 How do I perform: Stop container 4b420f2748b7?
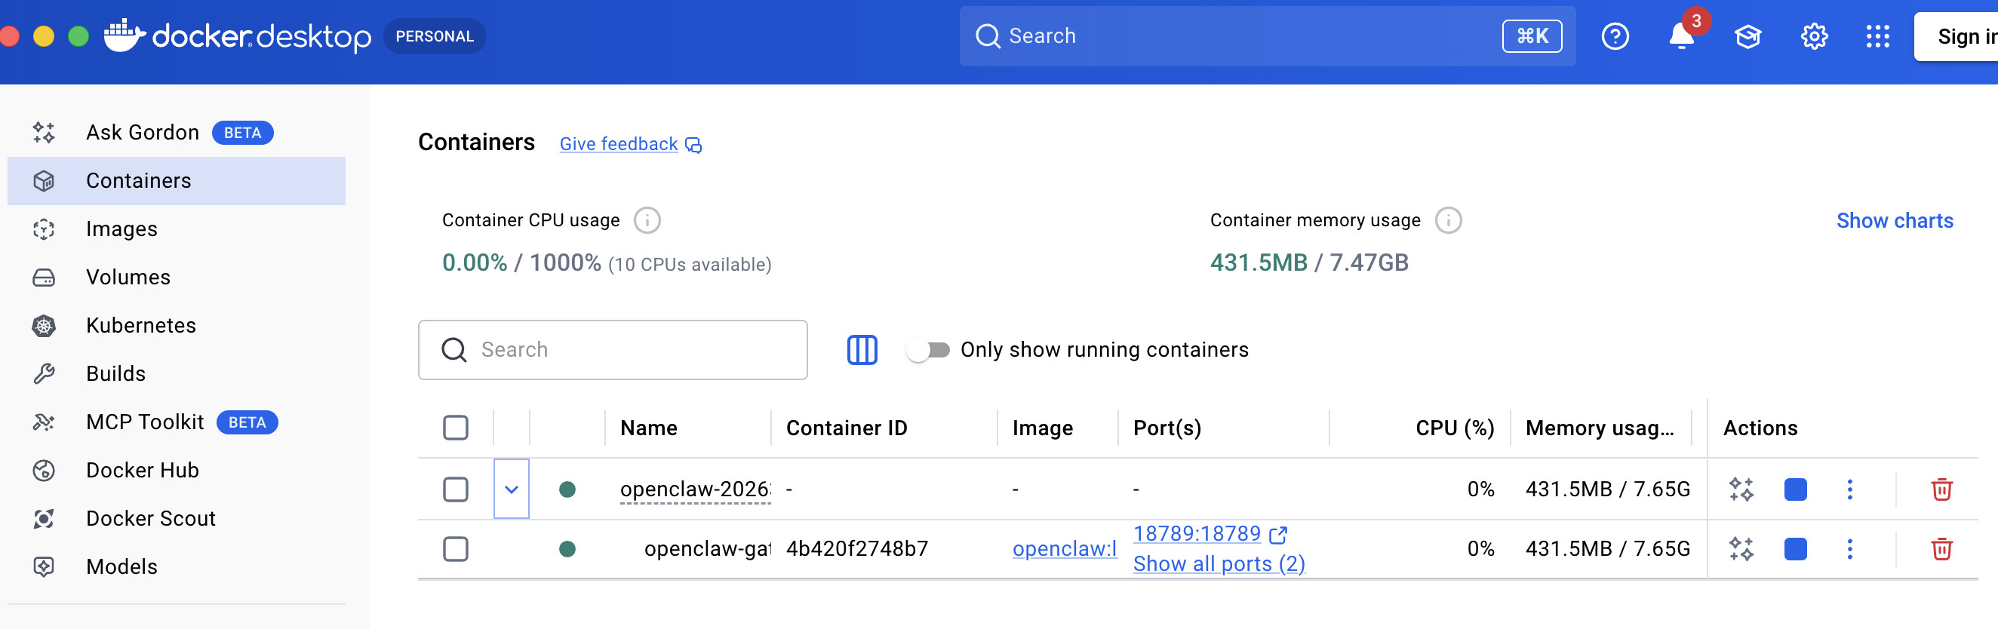pyautogui.click(x=1795, y=549)
